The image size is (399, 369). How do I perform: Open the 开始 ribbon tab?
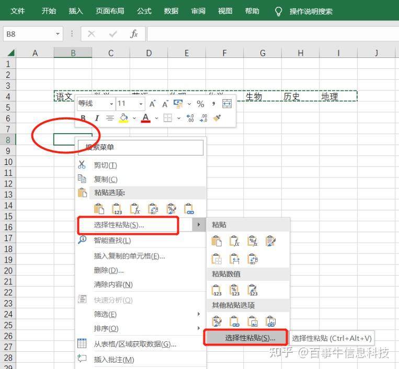(x=49, y=11)
